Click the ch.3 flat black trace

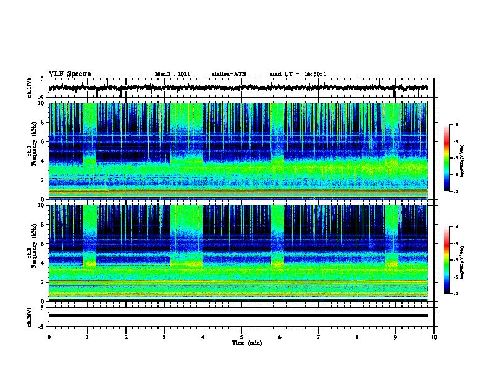pyautogui.click(x=238, y=316)
